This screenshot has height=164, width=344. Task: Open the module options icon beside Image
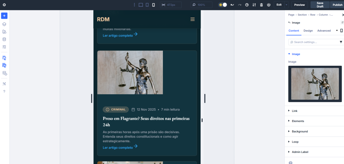coord(342,22)
